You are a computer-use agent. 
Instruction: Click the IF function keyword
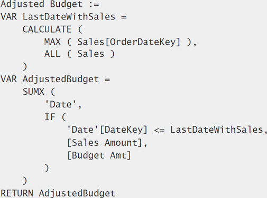(x=50, y=117)
